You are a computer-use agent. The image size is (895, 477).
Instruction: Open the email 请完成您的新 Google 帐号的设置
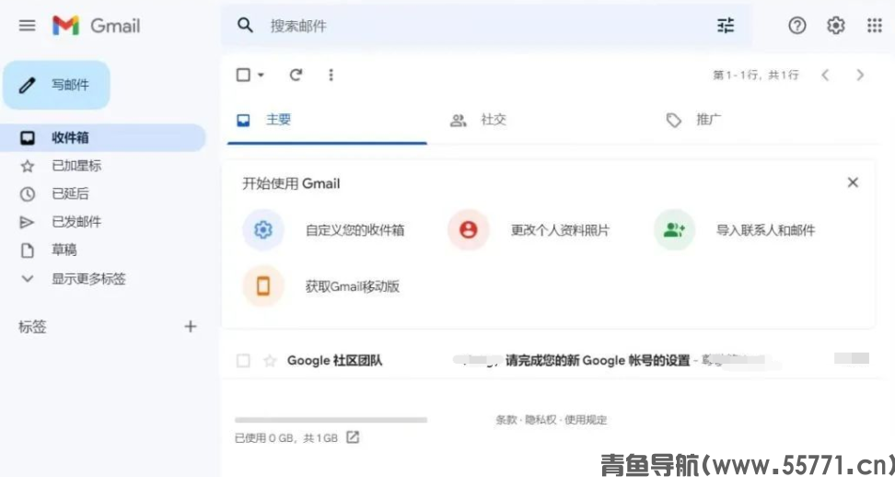(x=599, y=361)
